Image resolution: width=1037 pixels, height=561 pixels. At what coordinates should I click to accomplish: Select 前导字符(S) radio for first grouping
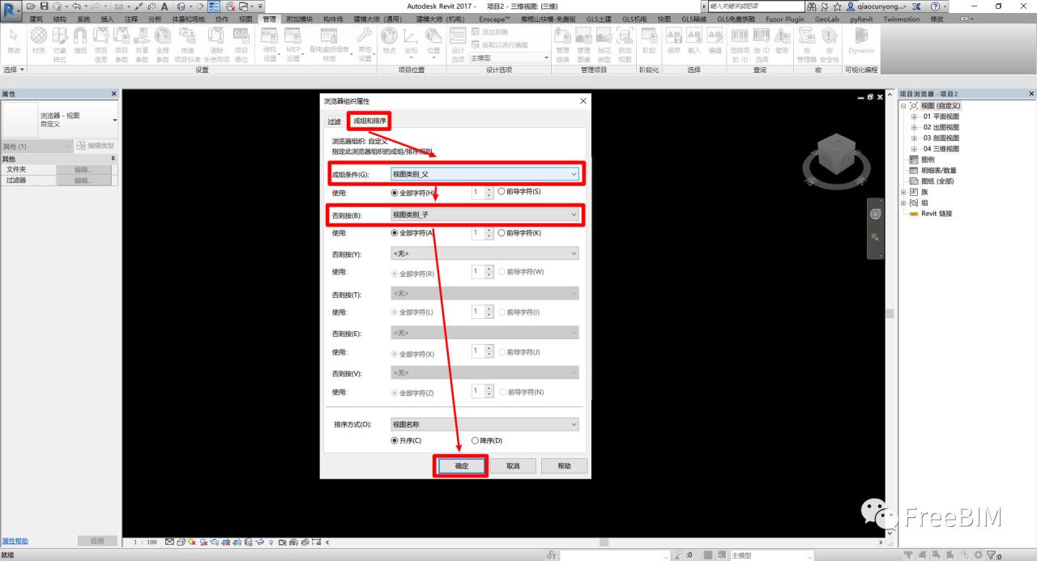(x=501, y=192)
